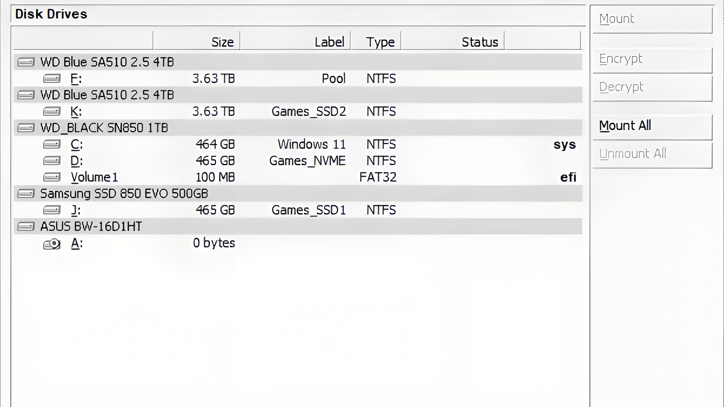Click the Type column header
The height and width of the screenshot is (407, 724).
[x=376, y=41]
